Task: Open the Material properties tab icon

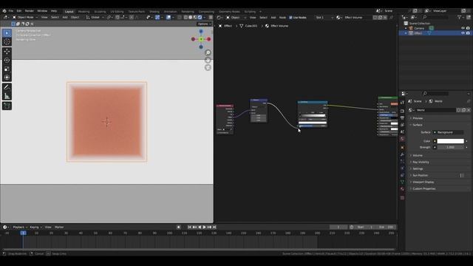Action: pos(402,189)
